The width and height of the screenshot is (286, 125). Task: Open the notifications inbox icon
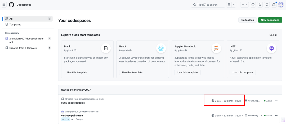pos(274,5)
